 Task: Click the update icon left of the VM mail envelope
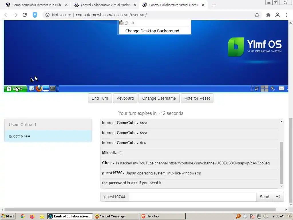click(x=273, y=89)
